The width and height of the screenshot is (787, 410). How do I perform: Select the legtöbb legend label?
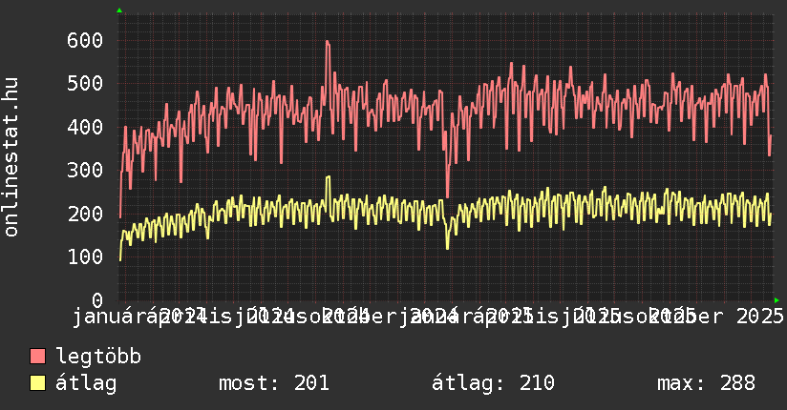tap(99, 357)
